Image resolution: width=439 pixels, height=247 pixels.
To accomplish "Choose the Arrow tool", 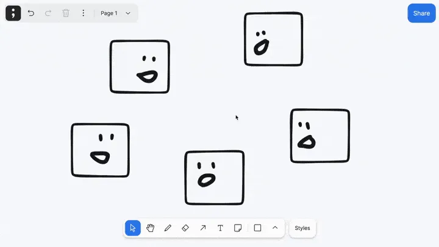I will 203,228.
